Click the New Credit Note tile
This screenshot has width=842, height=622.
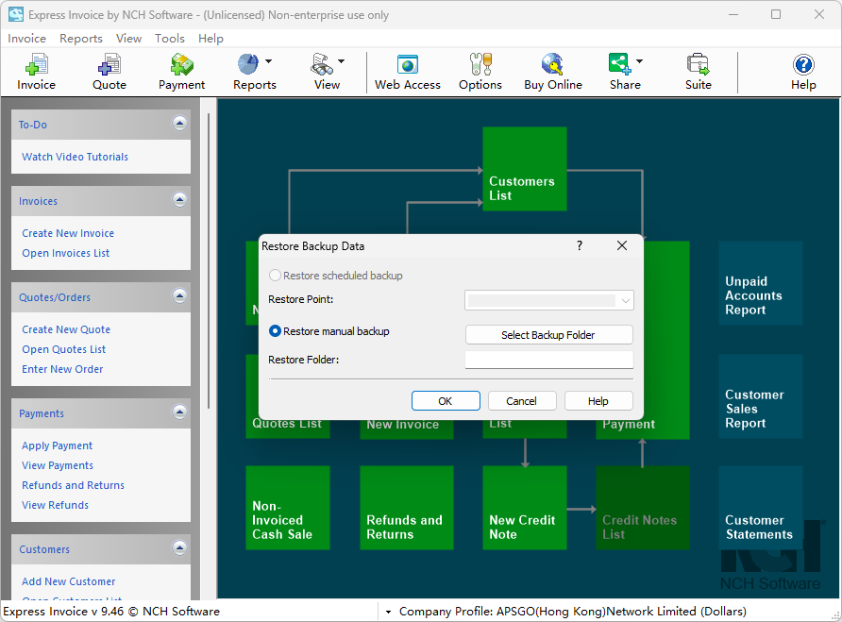525,508
